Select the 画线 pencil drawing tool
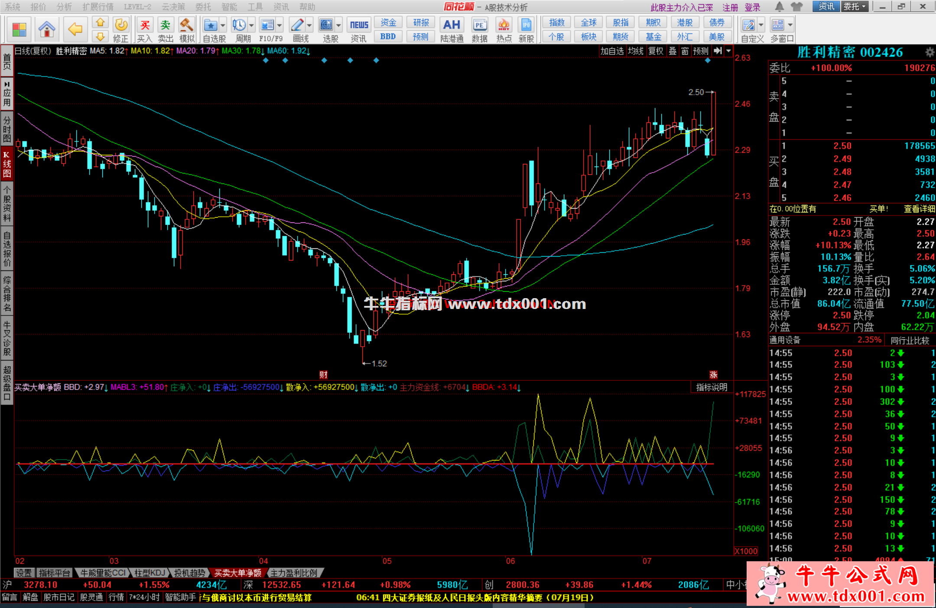 pyautogui.click(x=297, y=25)
